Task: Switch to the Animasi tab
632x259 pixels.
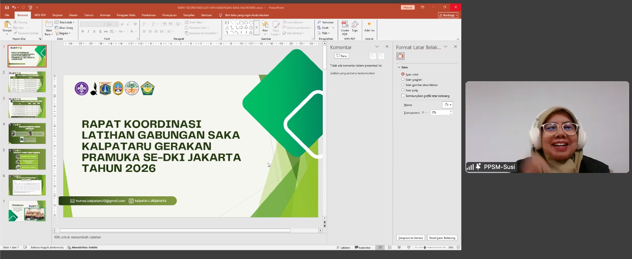Action: click(x=105, y=15)
